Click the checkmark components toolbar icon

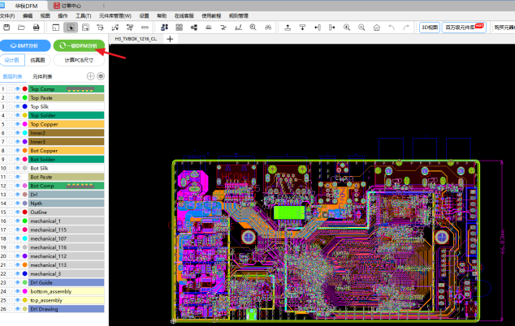[x=164, y=28]
